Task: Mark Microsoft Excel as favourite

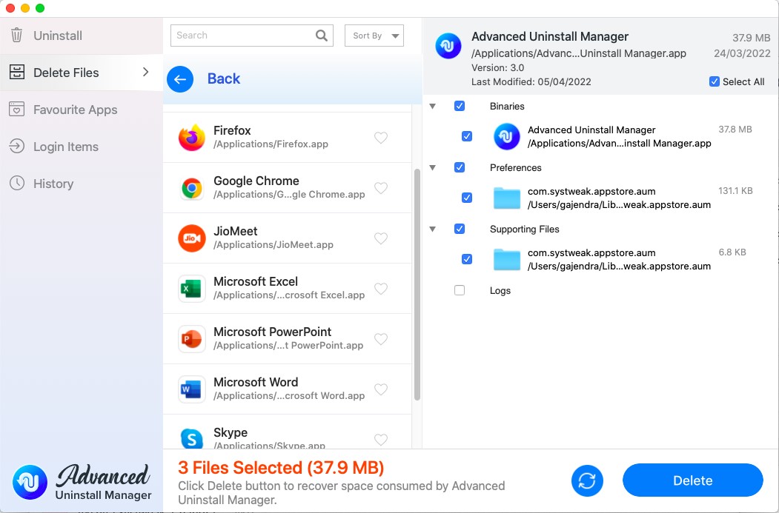Action: pyautogui.click(x=381, y=289)
